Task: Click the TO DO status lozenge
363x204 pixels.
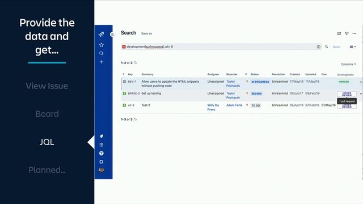Action: 256,105
